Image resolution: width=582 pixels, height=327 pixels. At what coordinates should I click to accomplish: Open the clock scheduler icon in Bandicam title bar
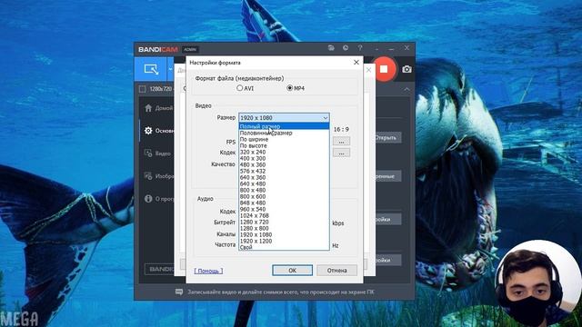[346, 48]
